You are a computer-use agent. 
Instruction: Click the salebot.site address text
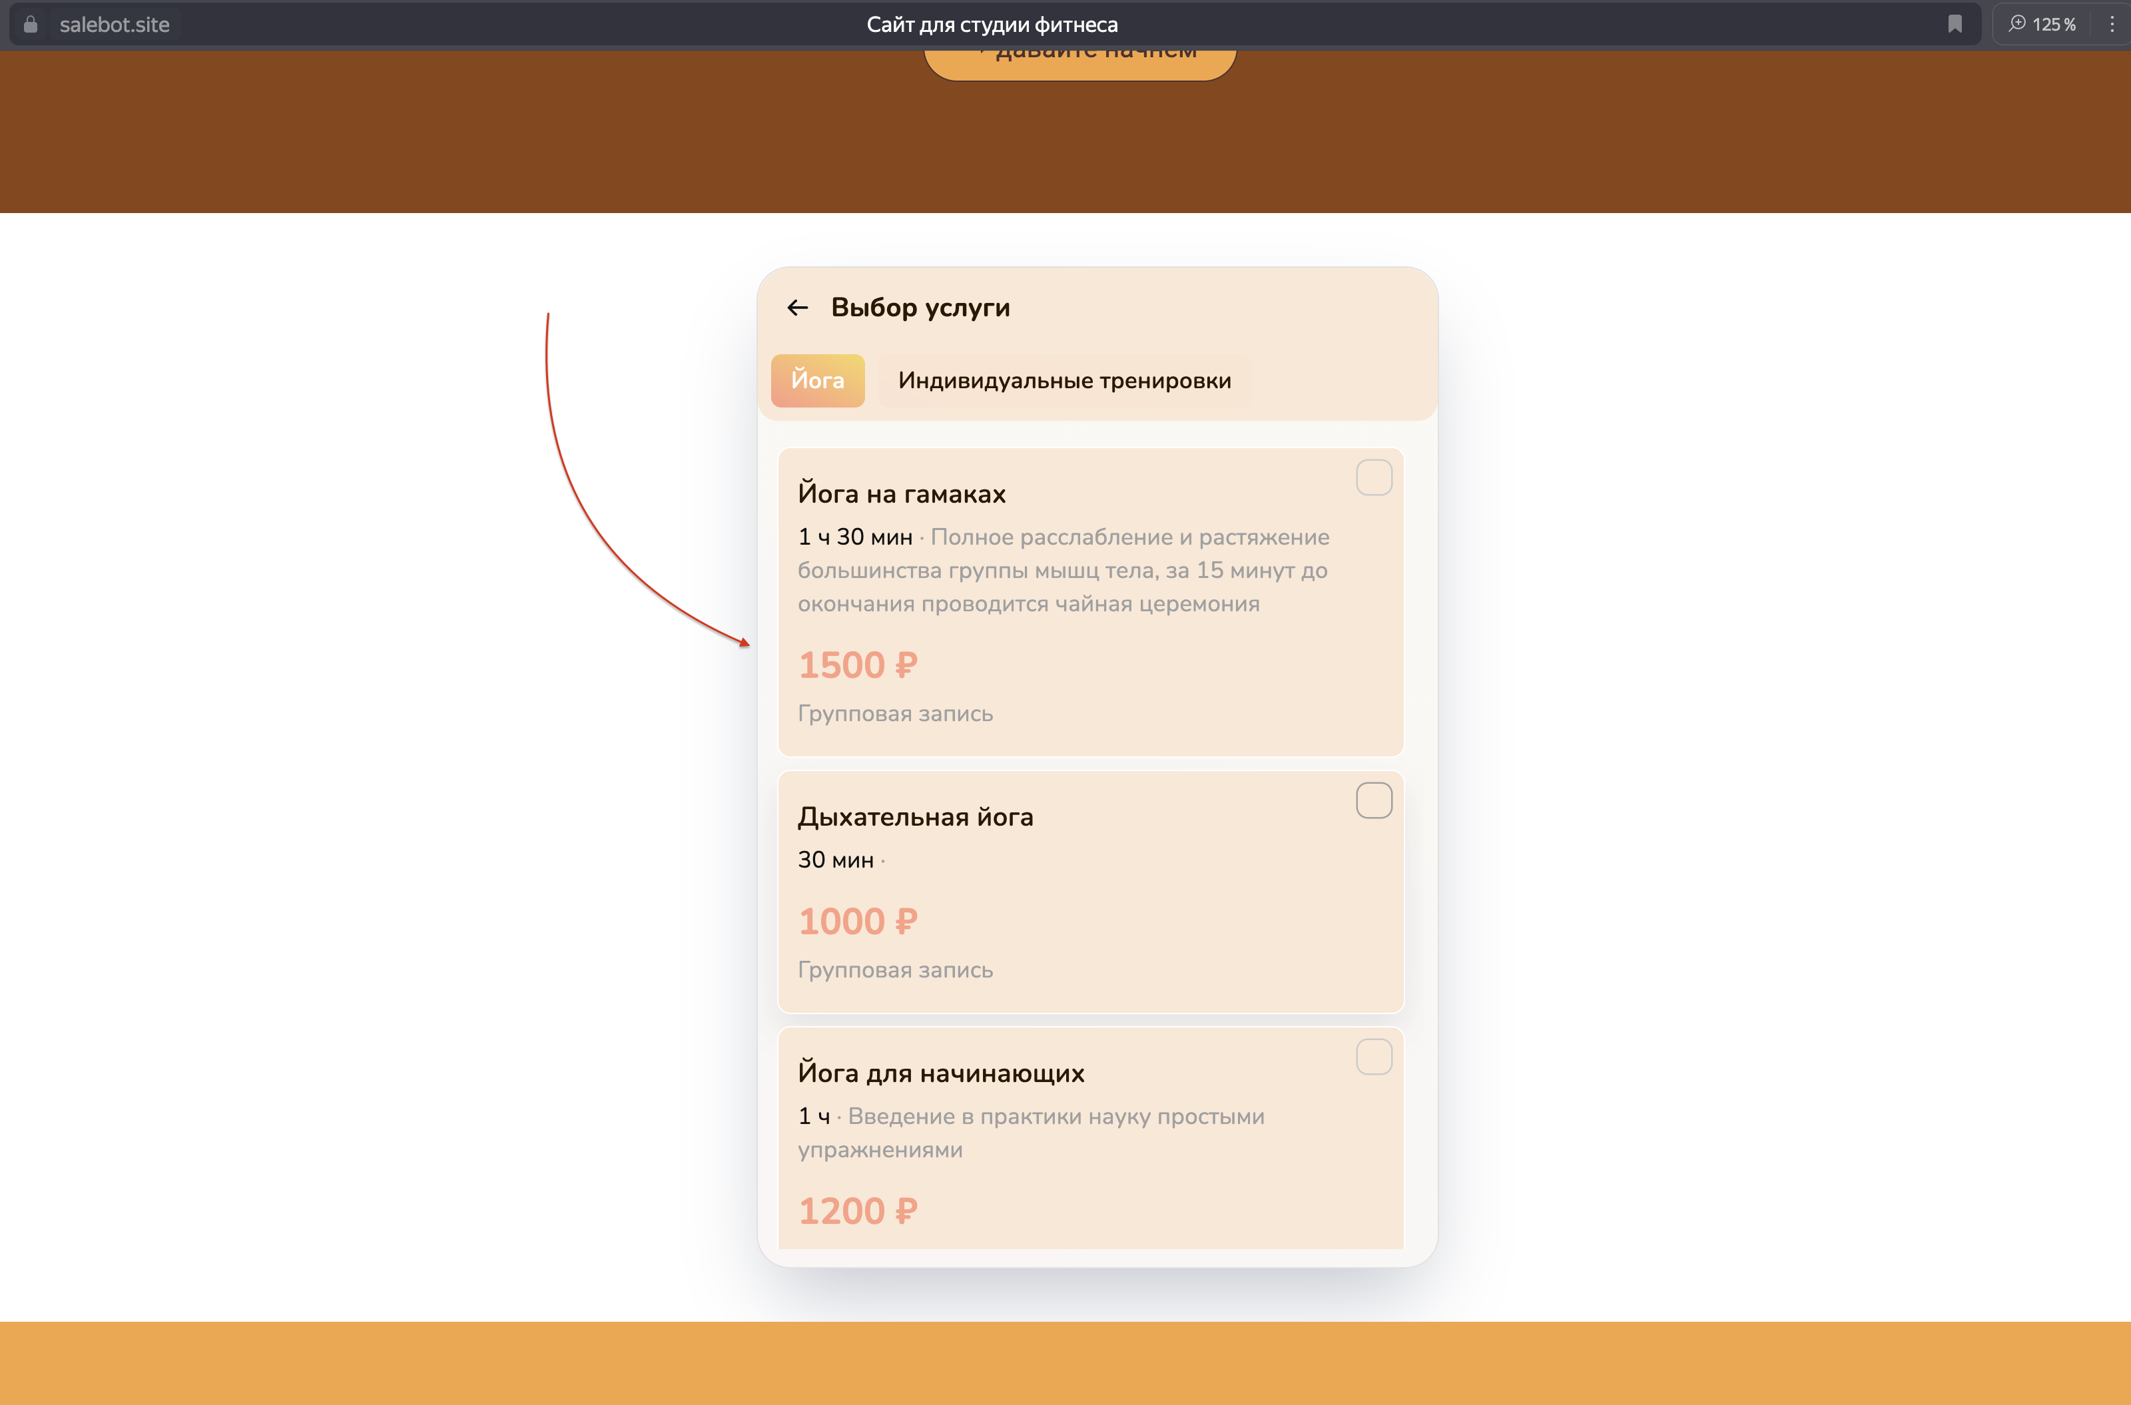click(114, 25)
